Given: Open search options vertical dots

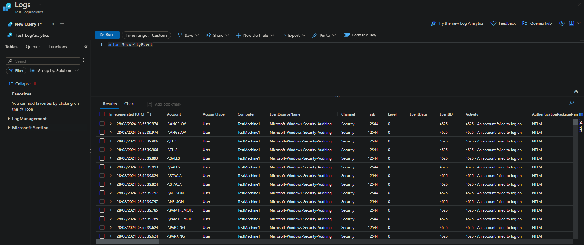Looking at the screenshot, I should [83, 60].
